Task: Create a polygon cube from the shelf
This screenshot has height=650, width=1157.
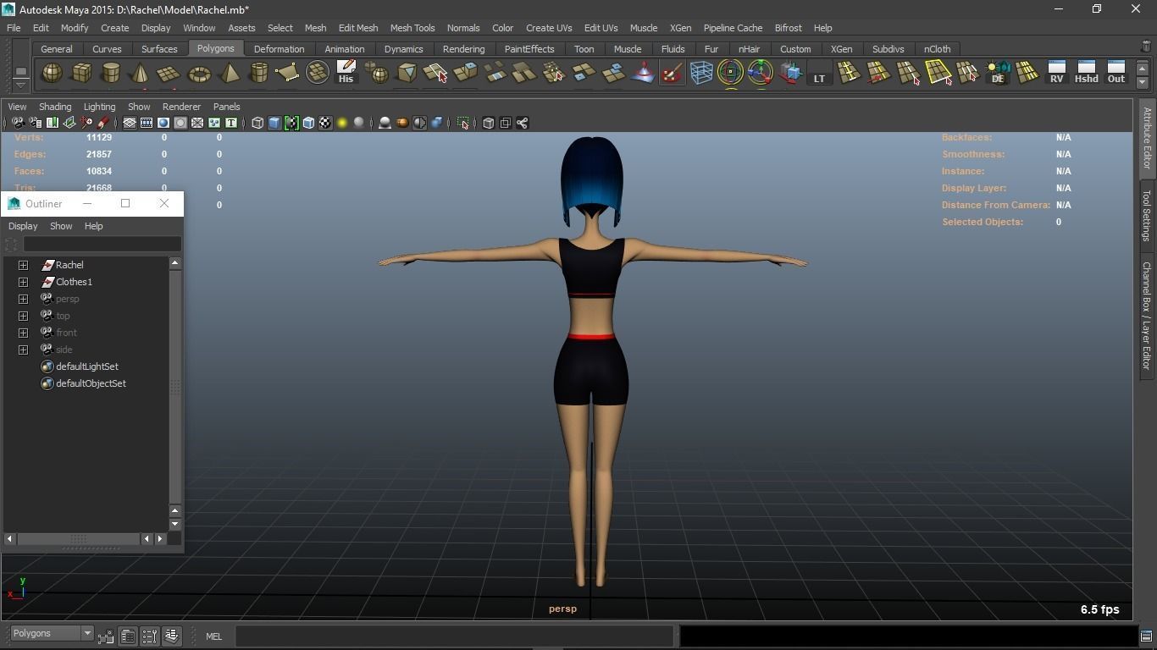Action: tap(81, 74)
